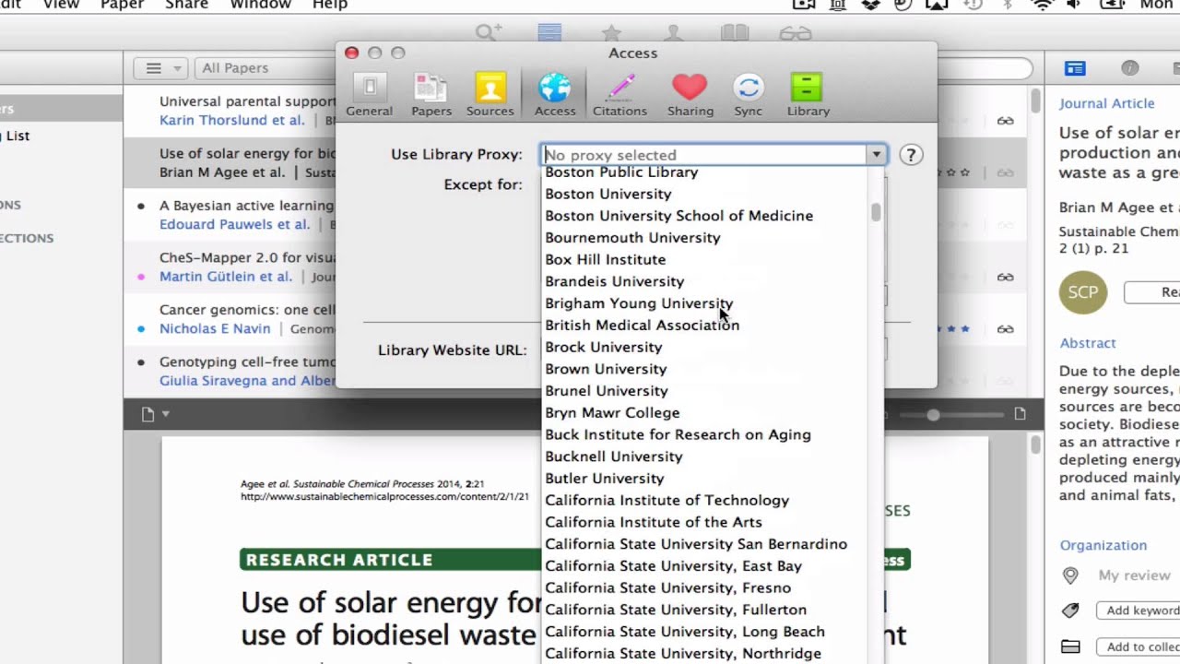Open the General preferences pane
1180x664 pixels.
coord(369,96)
